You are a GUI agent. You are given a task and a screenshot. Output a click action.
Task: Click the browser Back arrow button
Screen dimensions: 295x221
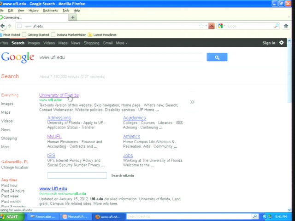click(x=3, y=26)
